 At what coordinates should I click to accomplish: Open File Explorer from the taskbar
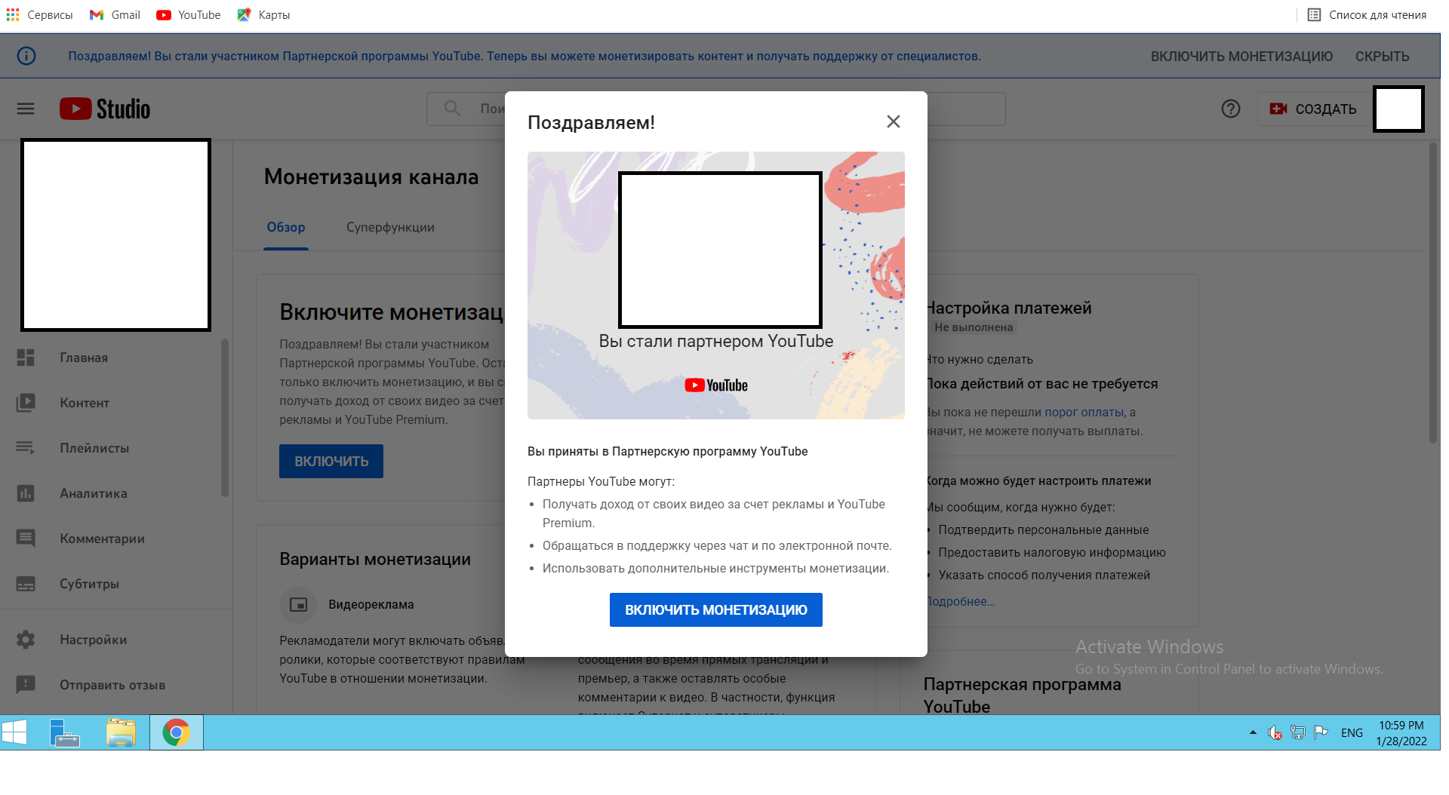tap(121, 732)
